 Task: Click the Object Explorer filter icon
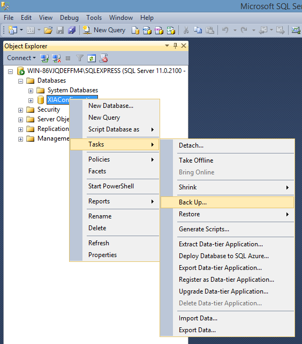(80, 58)
